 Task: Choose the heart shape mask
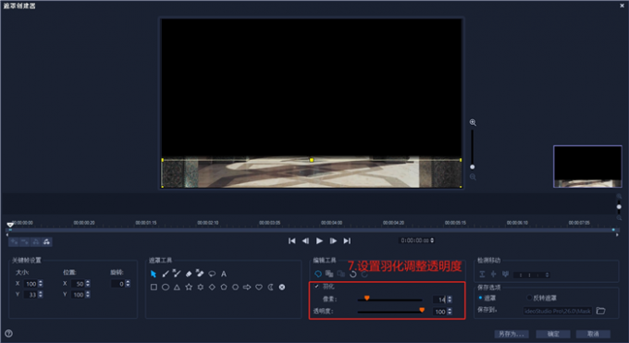click(x=259, y=288)
